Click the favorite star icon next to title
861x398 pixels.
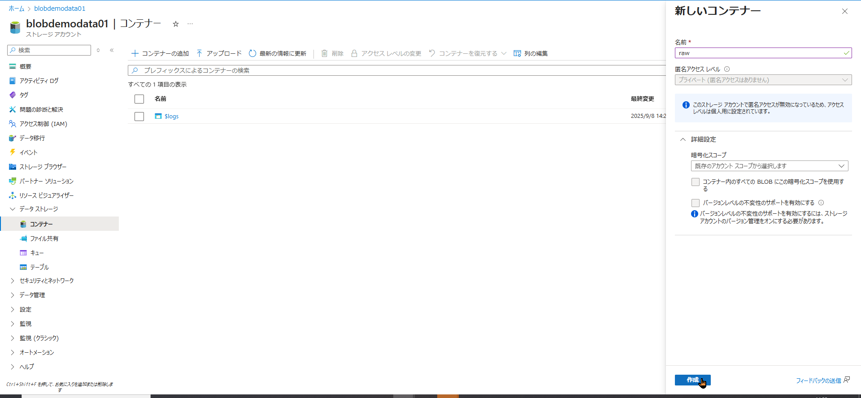click(176, 24)
